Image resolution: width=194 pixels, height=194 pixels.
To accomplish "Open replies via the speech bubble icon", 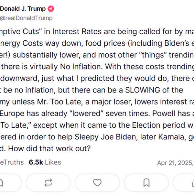I will [1, 183].
